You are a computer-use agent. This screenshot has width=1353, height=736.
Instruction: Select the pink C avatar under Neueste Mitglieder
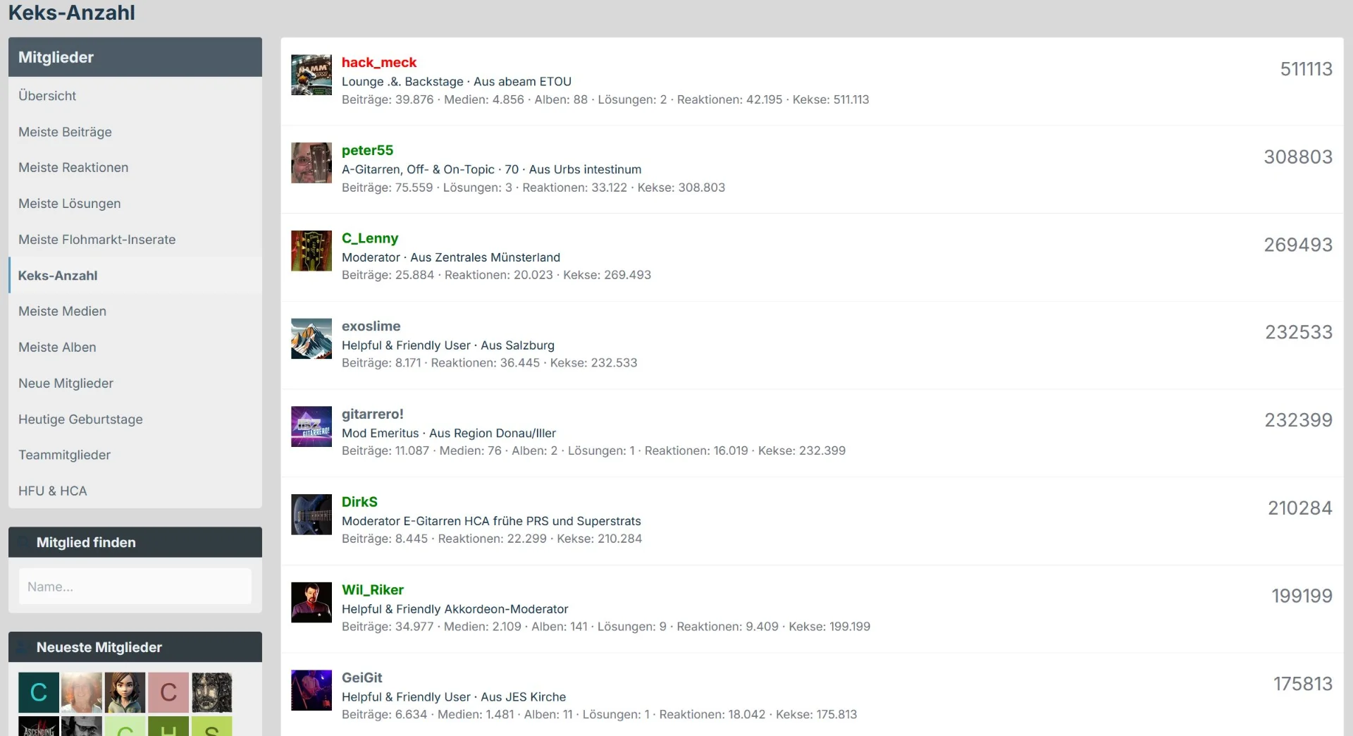pyautogui.click(x=168, y=692)
